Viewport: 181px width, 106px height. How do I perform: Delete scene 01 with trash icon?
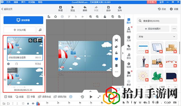(35, 40)
